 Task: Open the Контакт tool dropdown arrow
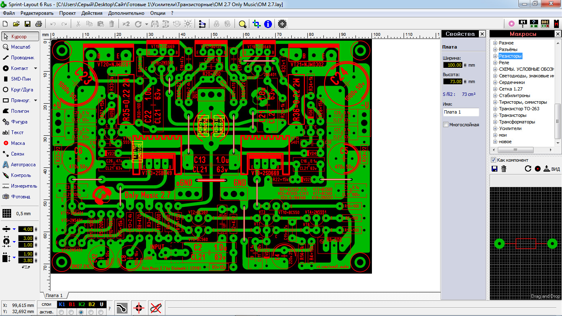[x=36, y=68]
